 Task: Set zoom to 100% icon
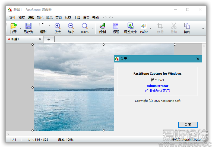(x=85, y=26)
